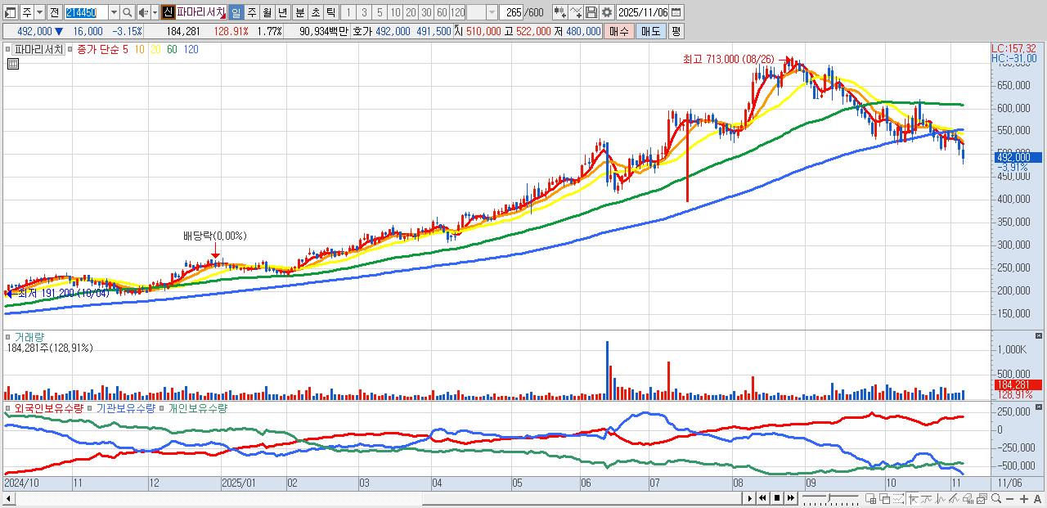This screenshot has height=508, width=1047.
Task: Stop playback with the stop button
Action: (x=777, y=498)
